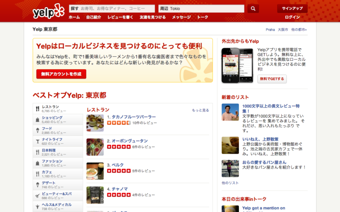Select the ナイトライフ cocktail glass icon

[37, 141]
